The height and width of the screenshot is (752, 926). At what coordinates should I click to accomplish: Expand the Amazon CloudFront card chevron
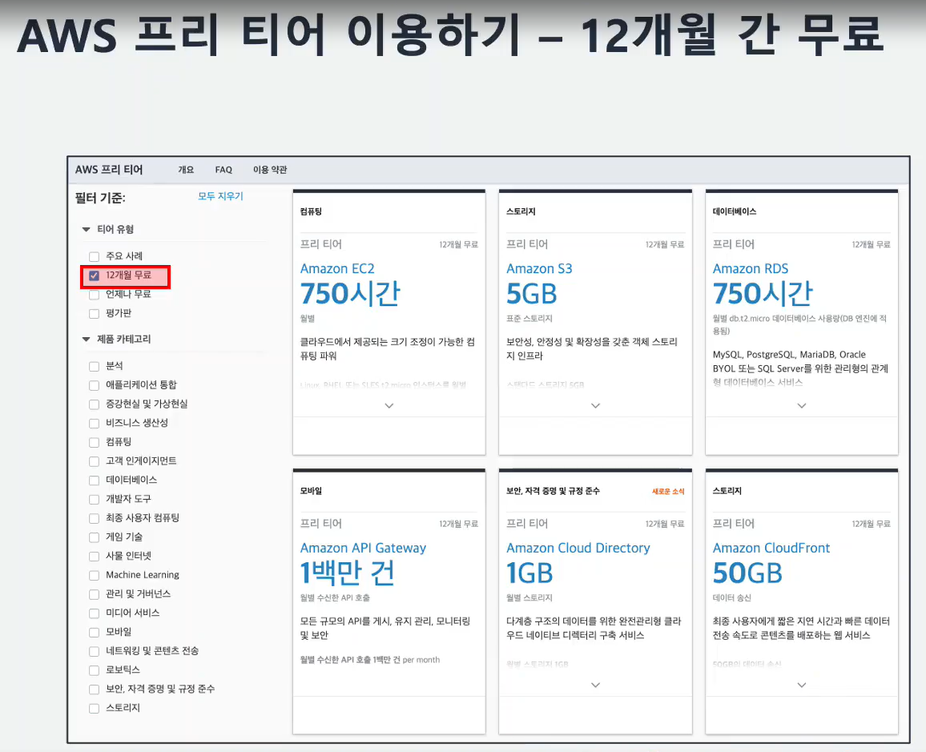pos(801,685)
